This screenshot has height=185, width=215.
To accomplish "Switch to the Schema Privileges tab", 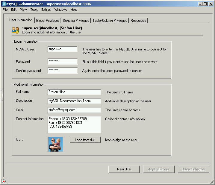I will tap(76, 21).
